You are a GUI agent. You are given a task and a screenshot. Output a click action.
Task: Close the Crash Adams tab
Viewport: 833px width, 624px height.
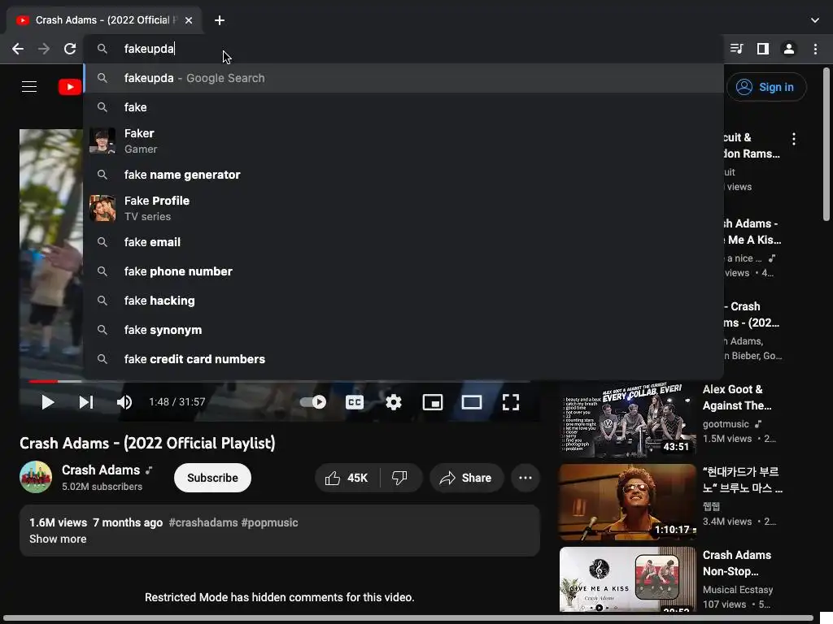189,20
